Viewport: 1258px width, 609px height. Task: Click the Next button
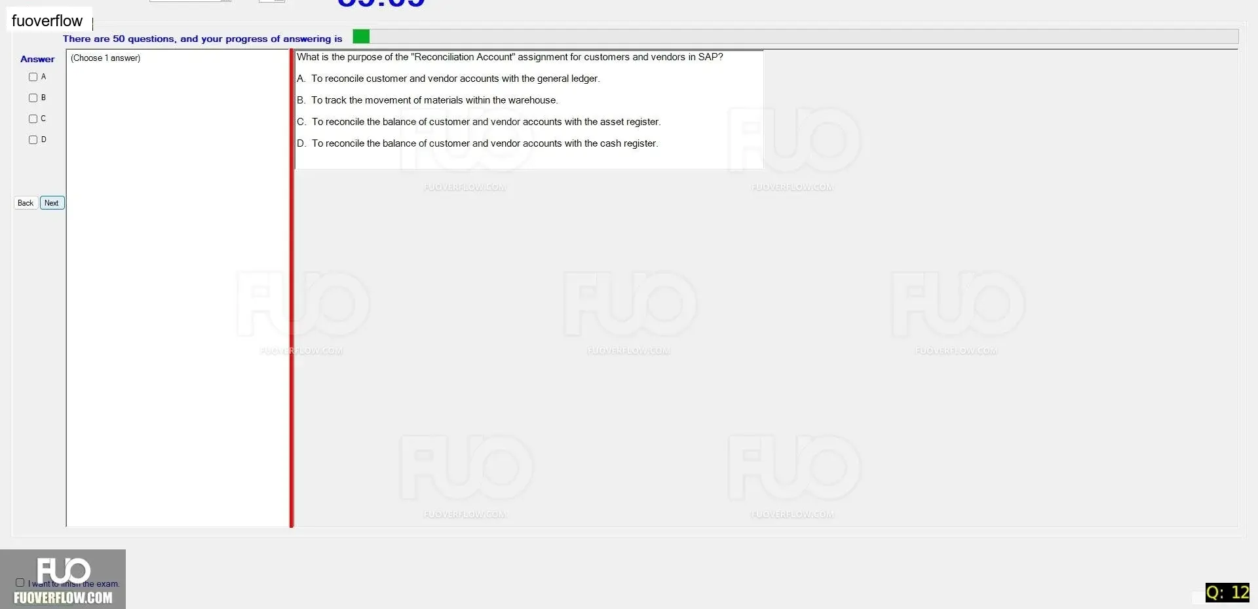coord(52,203)
